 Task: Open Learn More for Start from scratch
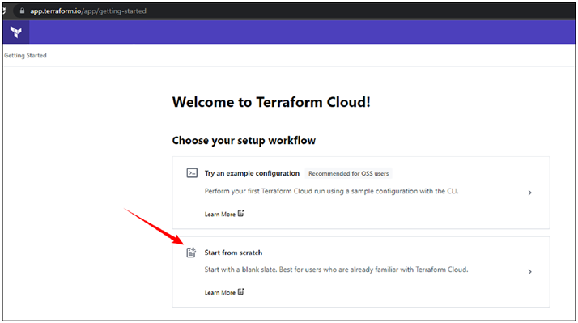coord(219,292)
